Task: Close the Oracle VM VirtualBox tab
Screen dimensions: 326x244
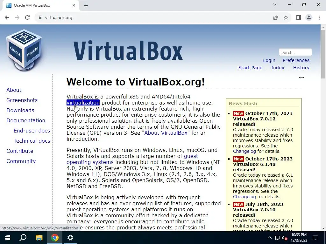Action: pos(74,5)
